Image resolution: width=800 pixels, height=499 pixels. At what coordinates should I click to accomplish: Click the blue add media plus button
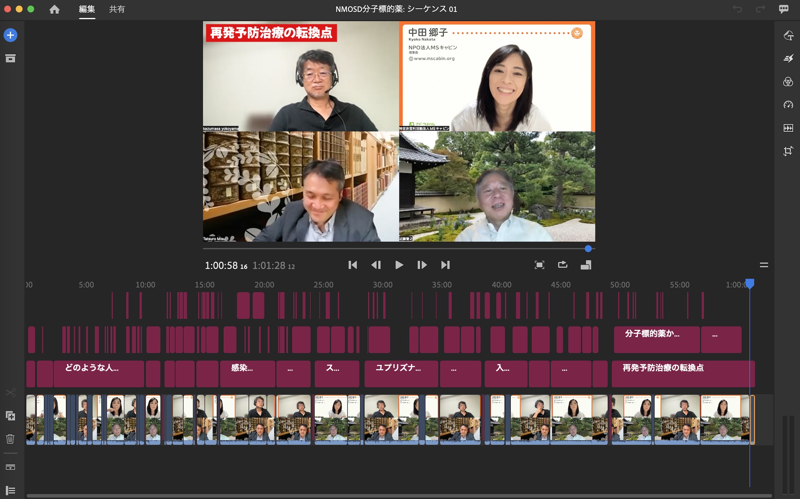(11, 35)
